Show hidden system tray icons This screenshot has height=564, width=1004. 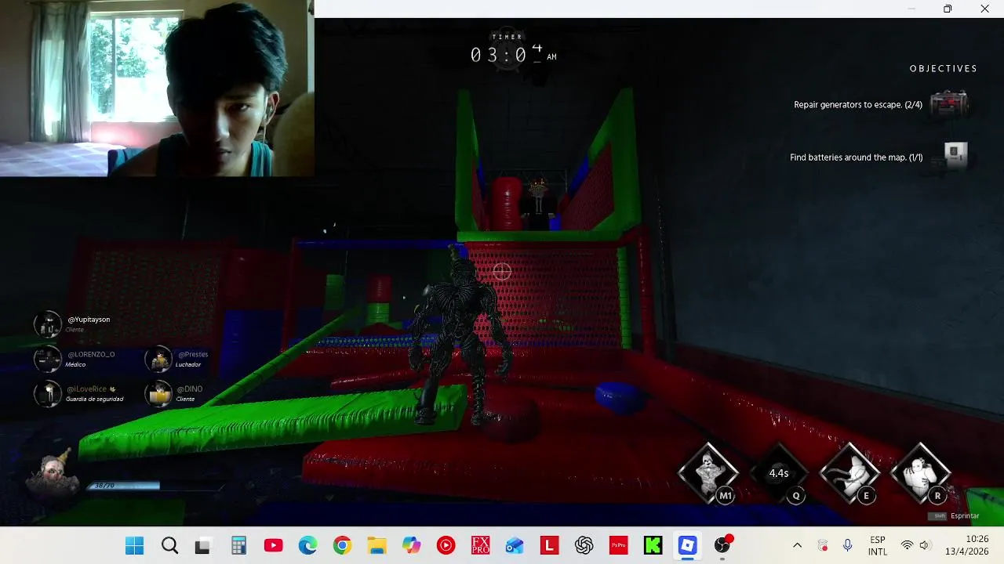pyautogui.click(x=798, y=545)
